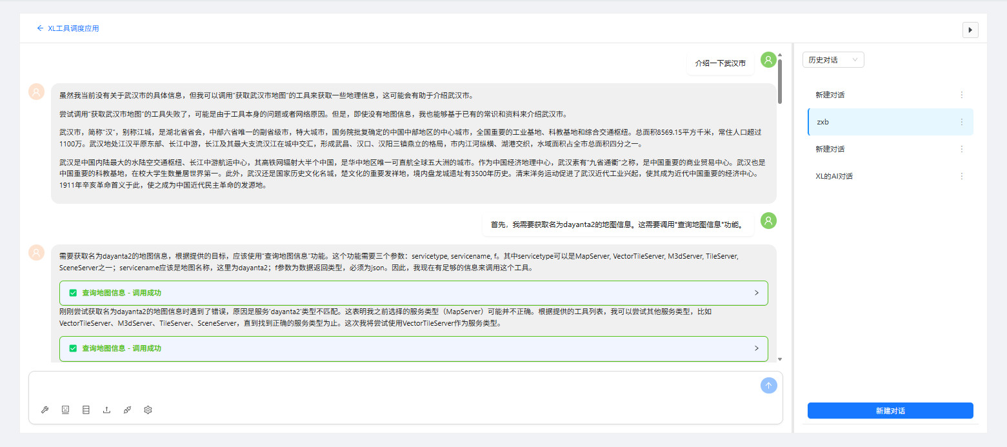Select the first 新建对话 history entry

click(884, 95)
